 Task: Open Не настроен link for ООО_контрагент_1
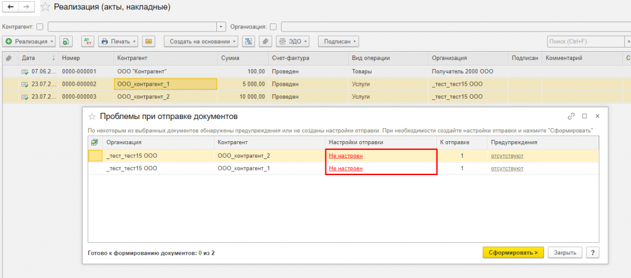[346, 168]
